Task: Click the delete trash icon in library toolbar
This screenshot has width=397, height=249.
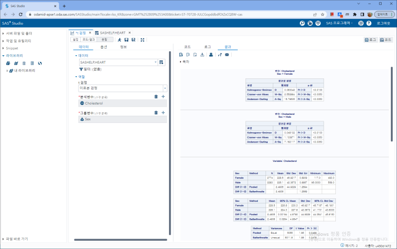Action: [x=24, y=64]
